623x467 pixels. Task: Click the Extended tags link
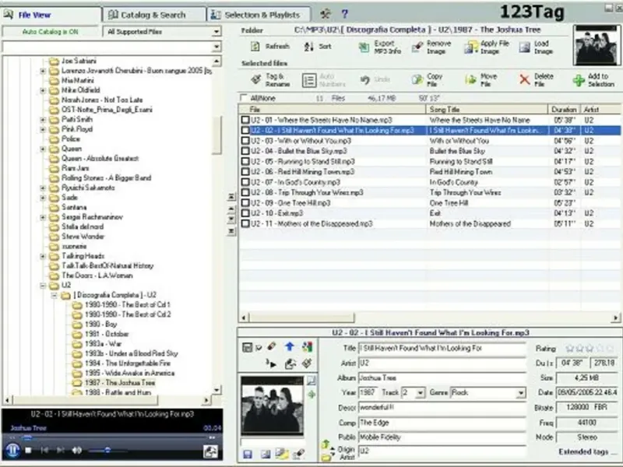(x=585, y=451)
